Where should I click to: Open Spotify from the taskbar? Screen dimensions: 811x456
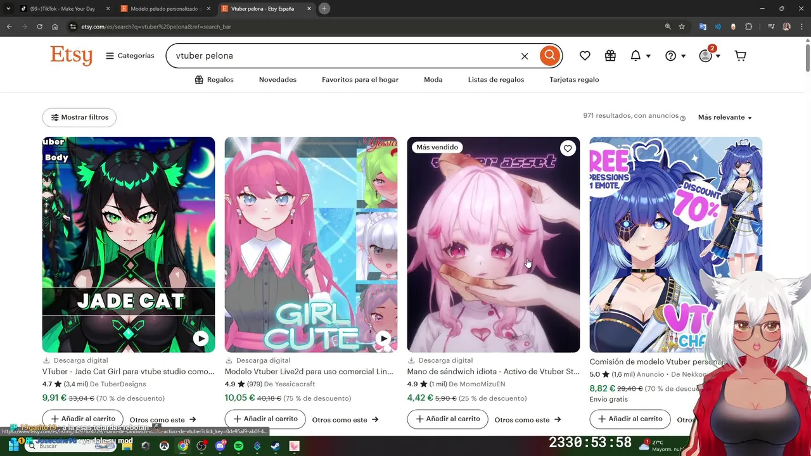click(239, 446)
